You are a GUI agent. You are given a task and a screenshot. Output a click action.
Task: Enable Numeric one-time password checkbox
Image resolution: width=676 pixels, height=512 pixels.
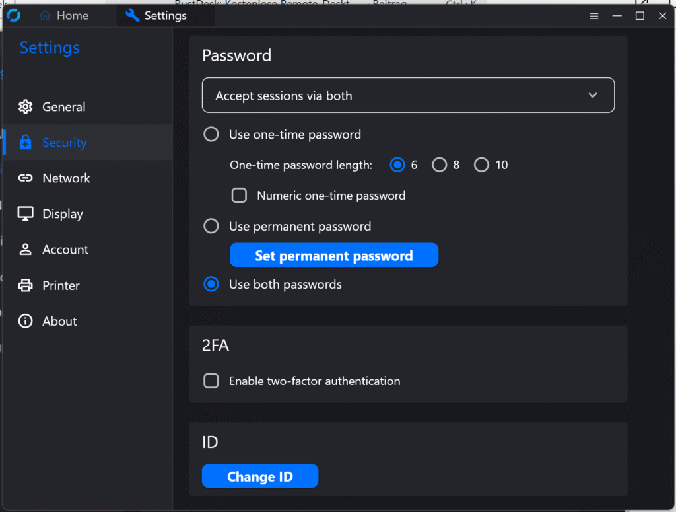pos(239,196)
